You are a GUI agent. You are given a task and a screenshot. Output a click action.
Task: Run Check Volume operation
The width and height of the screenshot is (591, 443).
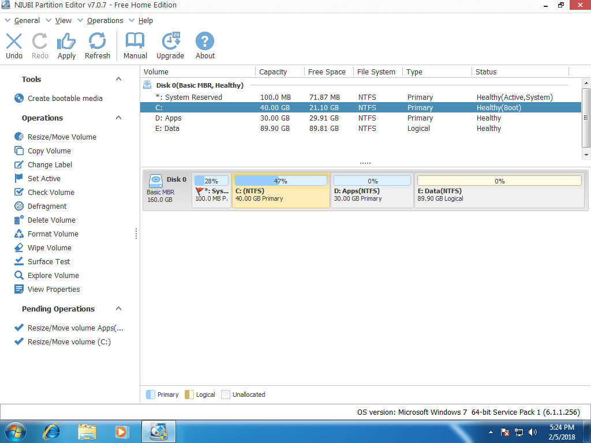(x=44, y=193)
